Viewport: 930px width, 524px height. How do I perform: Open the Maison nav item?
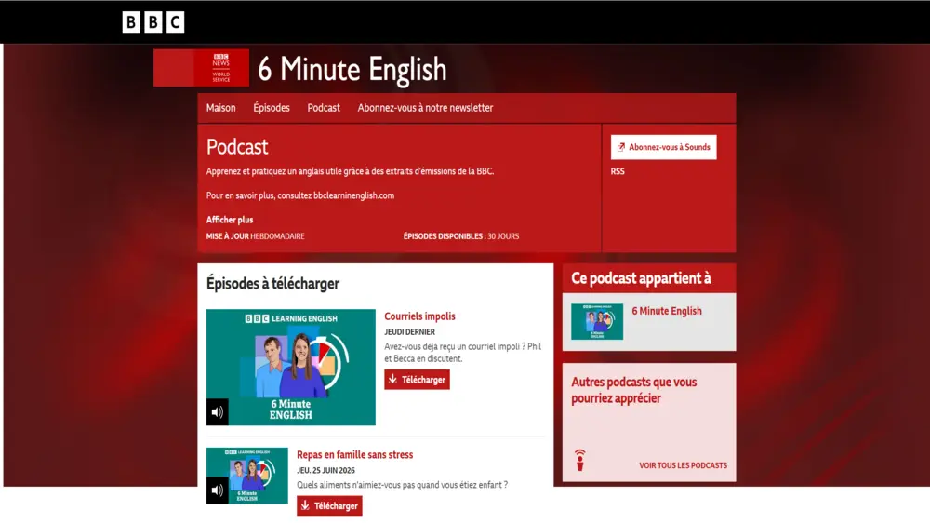coord(220,108)
